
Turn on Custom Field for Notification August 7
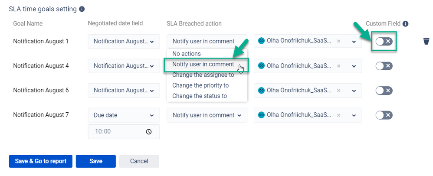pos(384,115)
